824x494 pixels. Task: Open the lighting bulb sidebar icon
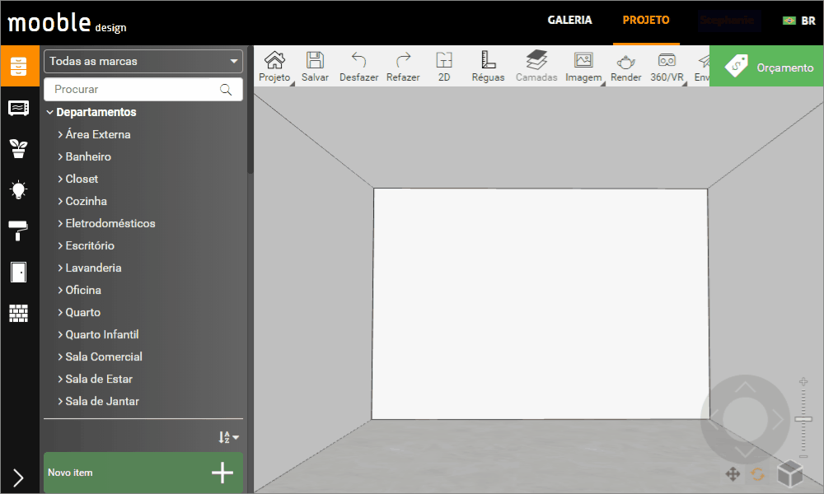pyautogui.click(x=19, y=189)
